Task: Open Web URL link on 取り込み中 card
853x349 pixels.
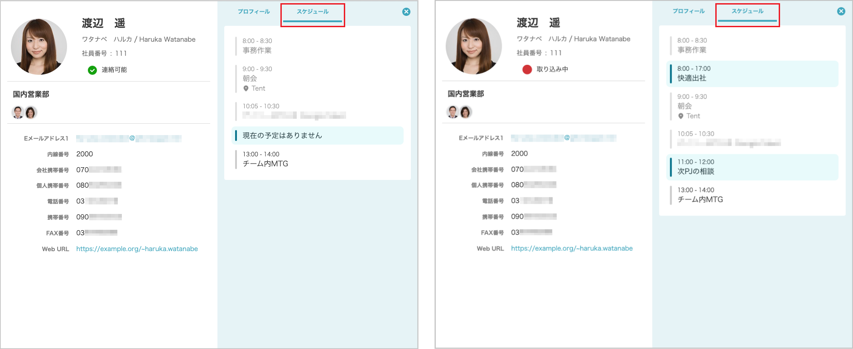Action: click(x=572, y=248)
